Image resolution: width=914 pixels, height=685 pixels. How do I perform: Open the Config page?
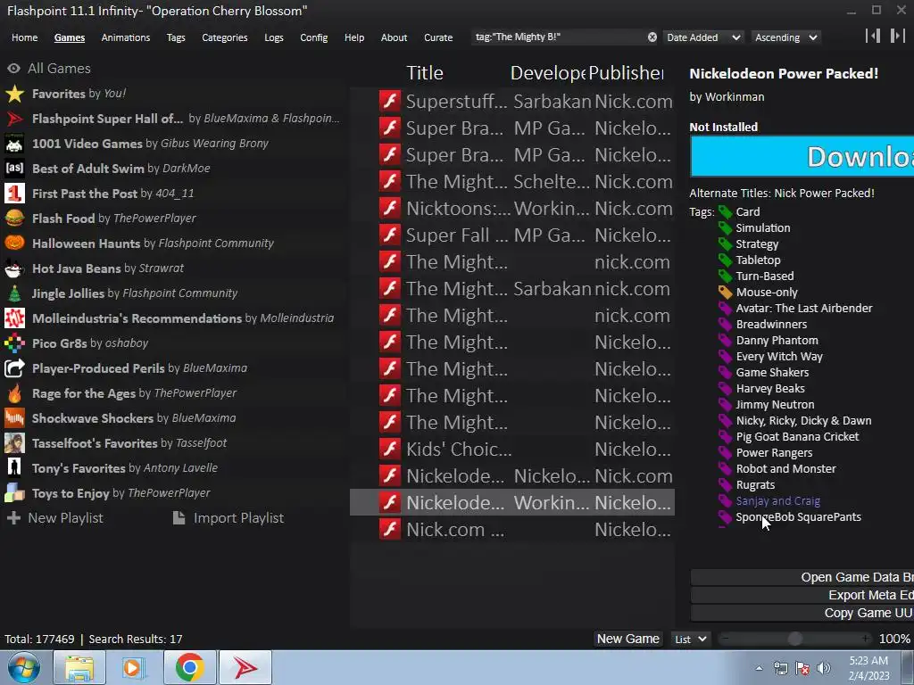point(313,37)
